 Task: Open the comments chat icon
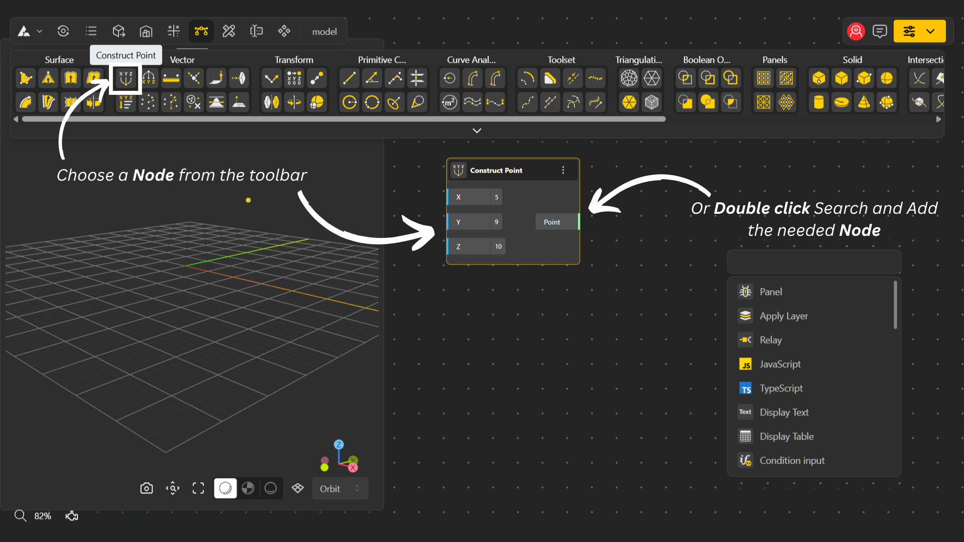880,31
